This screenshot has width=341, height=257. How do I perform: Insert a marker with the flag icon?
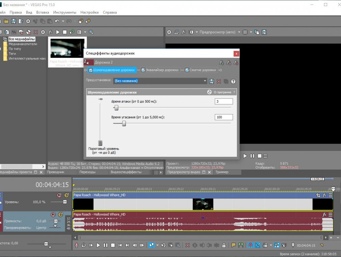click(233, 245)
